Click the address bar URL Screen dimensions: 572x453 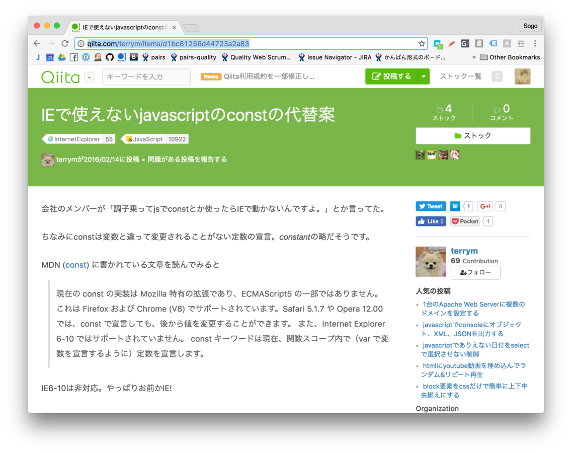168,44
